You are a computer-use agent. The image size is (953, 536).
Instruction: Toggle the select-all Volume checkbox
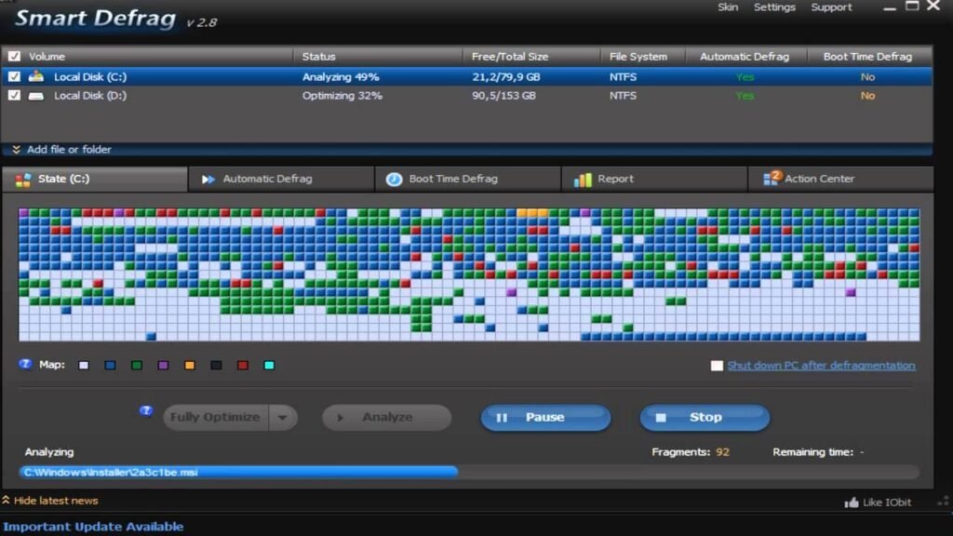14,57
